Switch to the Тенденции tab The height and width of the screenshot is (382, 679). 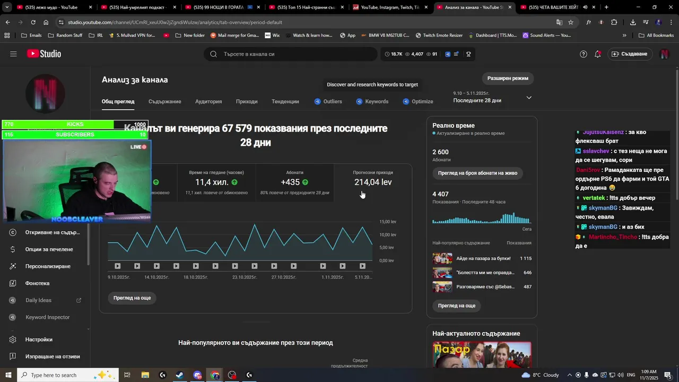coord(285,101)
